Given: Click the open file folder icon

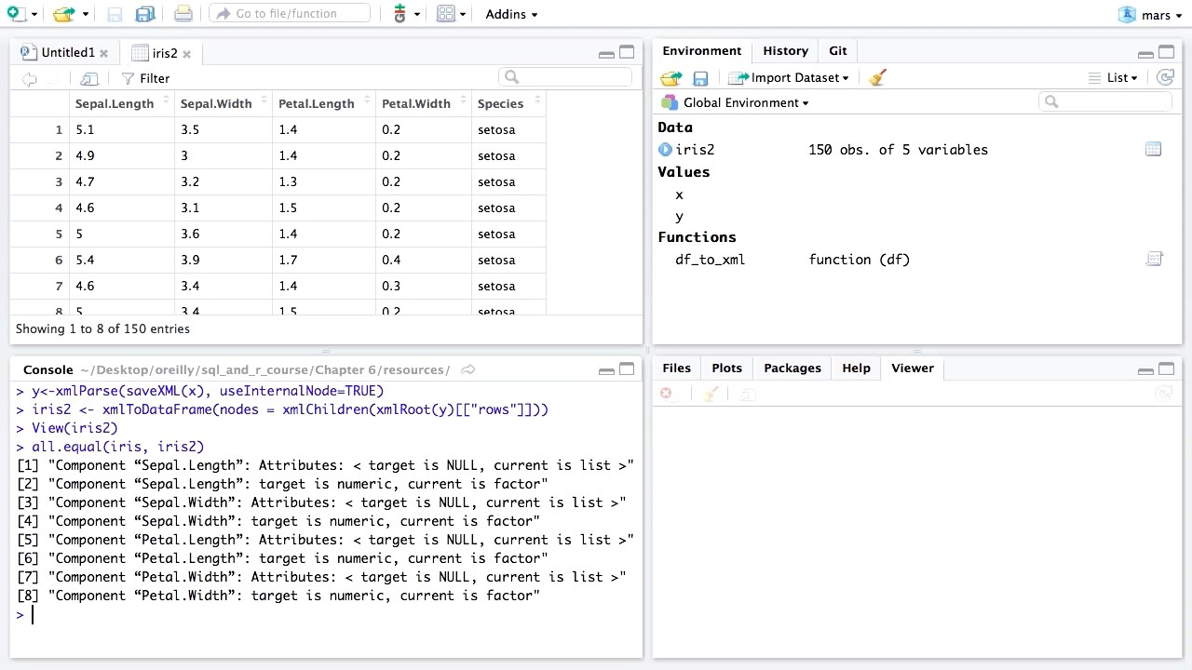Looking at the screenshot, I should 63,14.
